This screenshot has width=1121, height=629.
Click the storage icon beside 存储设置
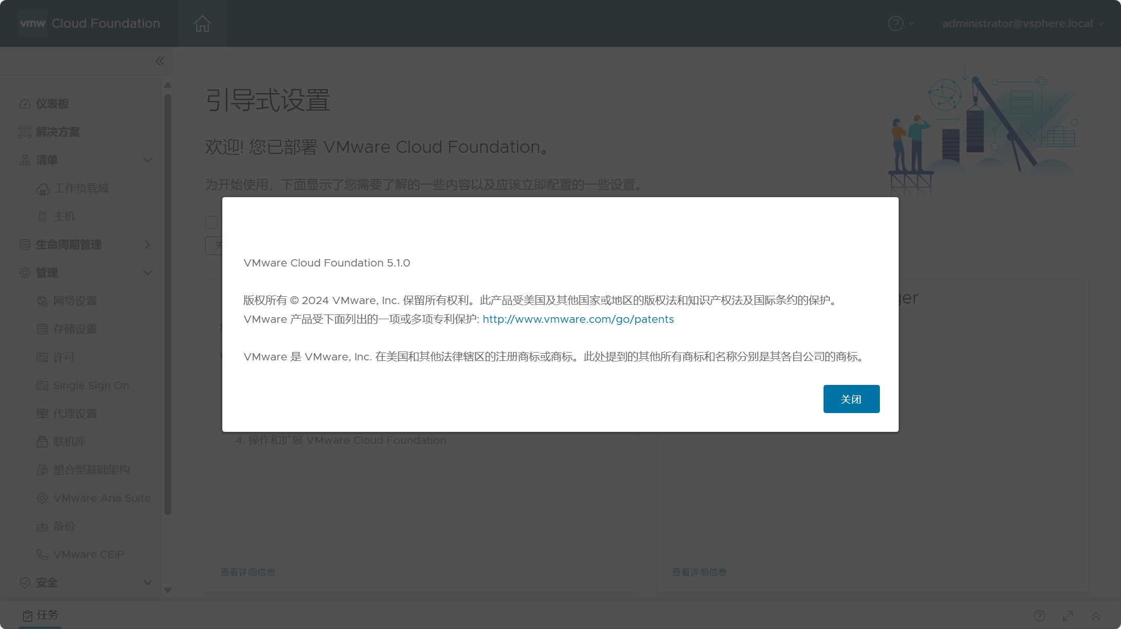(42, 329)
